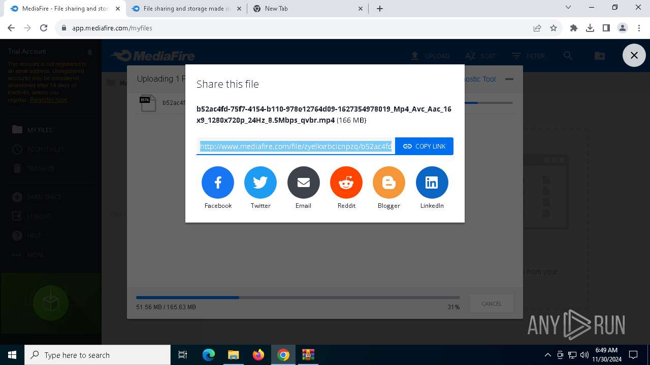Launch Firefox from taskbar
This screenshot has width=650, height=365.
tap(258, 355)
